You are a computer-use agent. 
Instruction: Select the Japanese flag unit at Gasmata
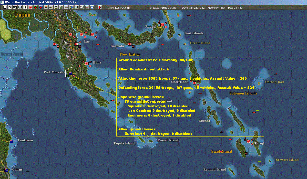pyautogui.click(x=130, y=44)
